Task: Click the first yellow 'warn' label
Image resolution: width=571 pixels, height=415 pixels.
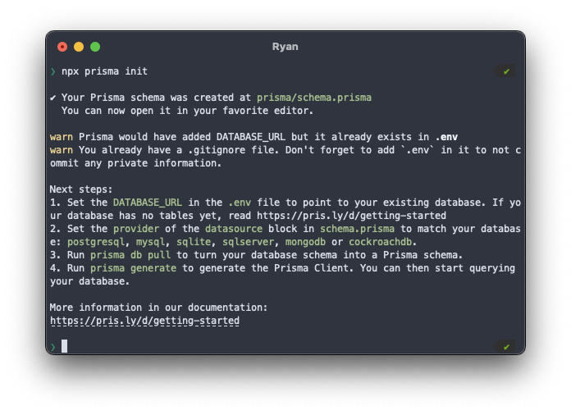Action: coord(62,137)
